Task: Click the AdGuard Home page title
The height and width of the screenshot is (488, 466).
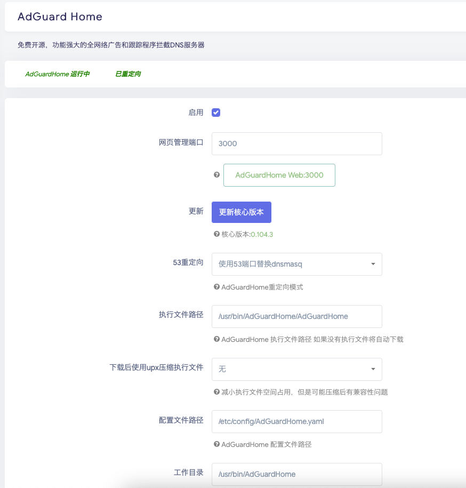Action: 60,17
